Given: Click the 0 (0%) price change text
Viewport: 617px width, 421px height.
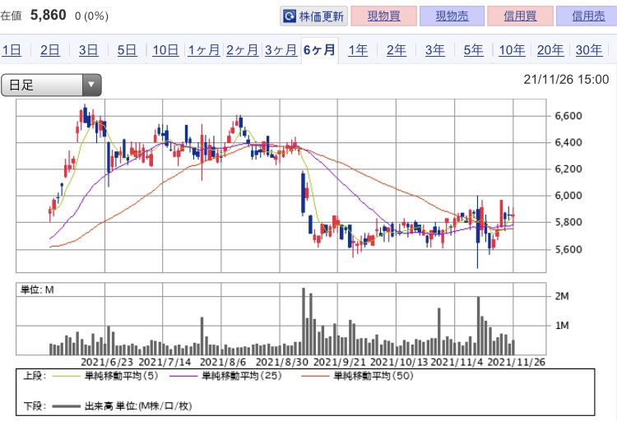Looking at the screenshot, I should (91, 16).
